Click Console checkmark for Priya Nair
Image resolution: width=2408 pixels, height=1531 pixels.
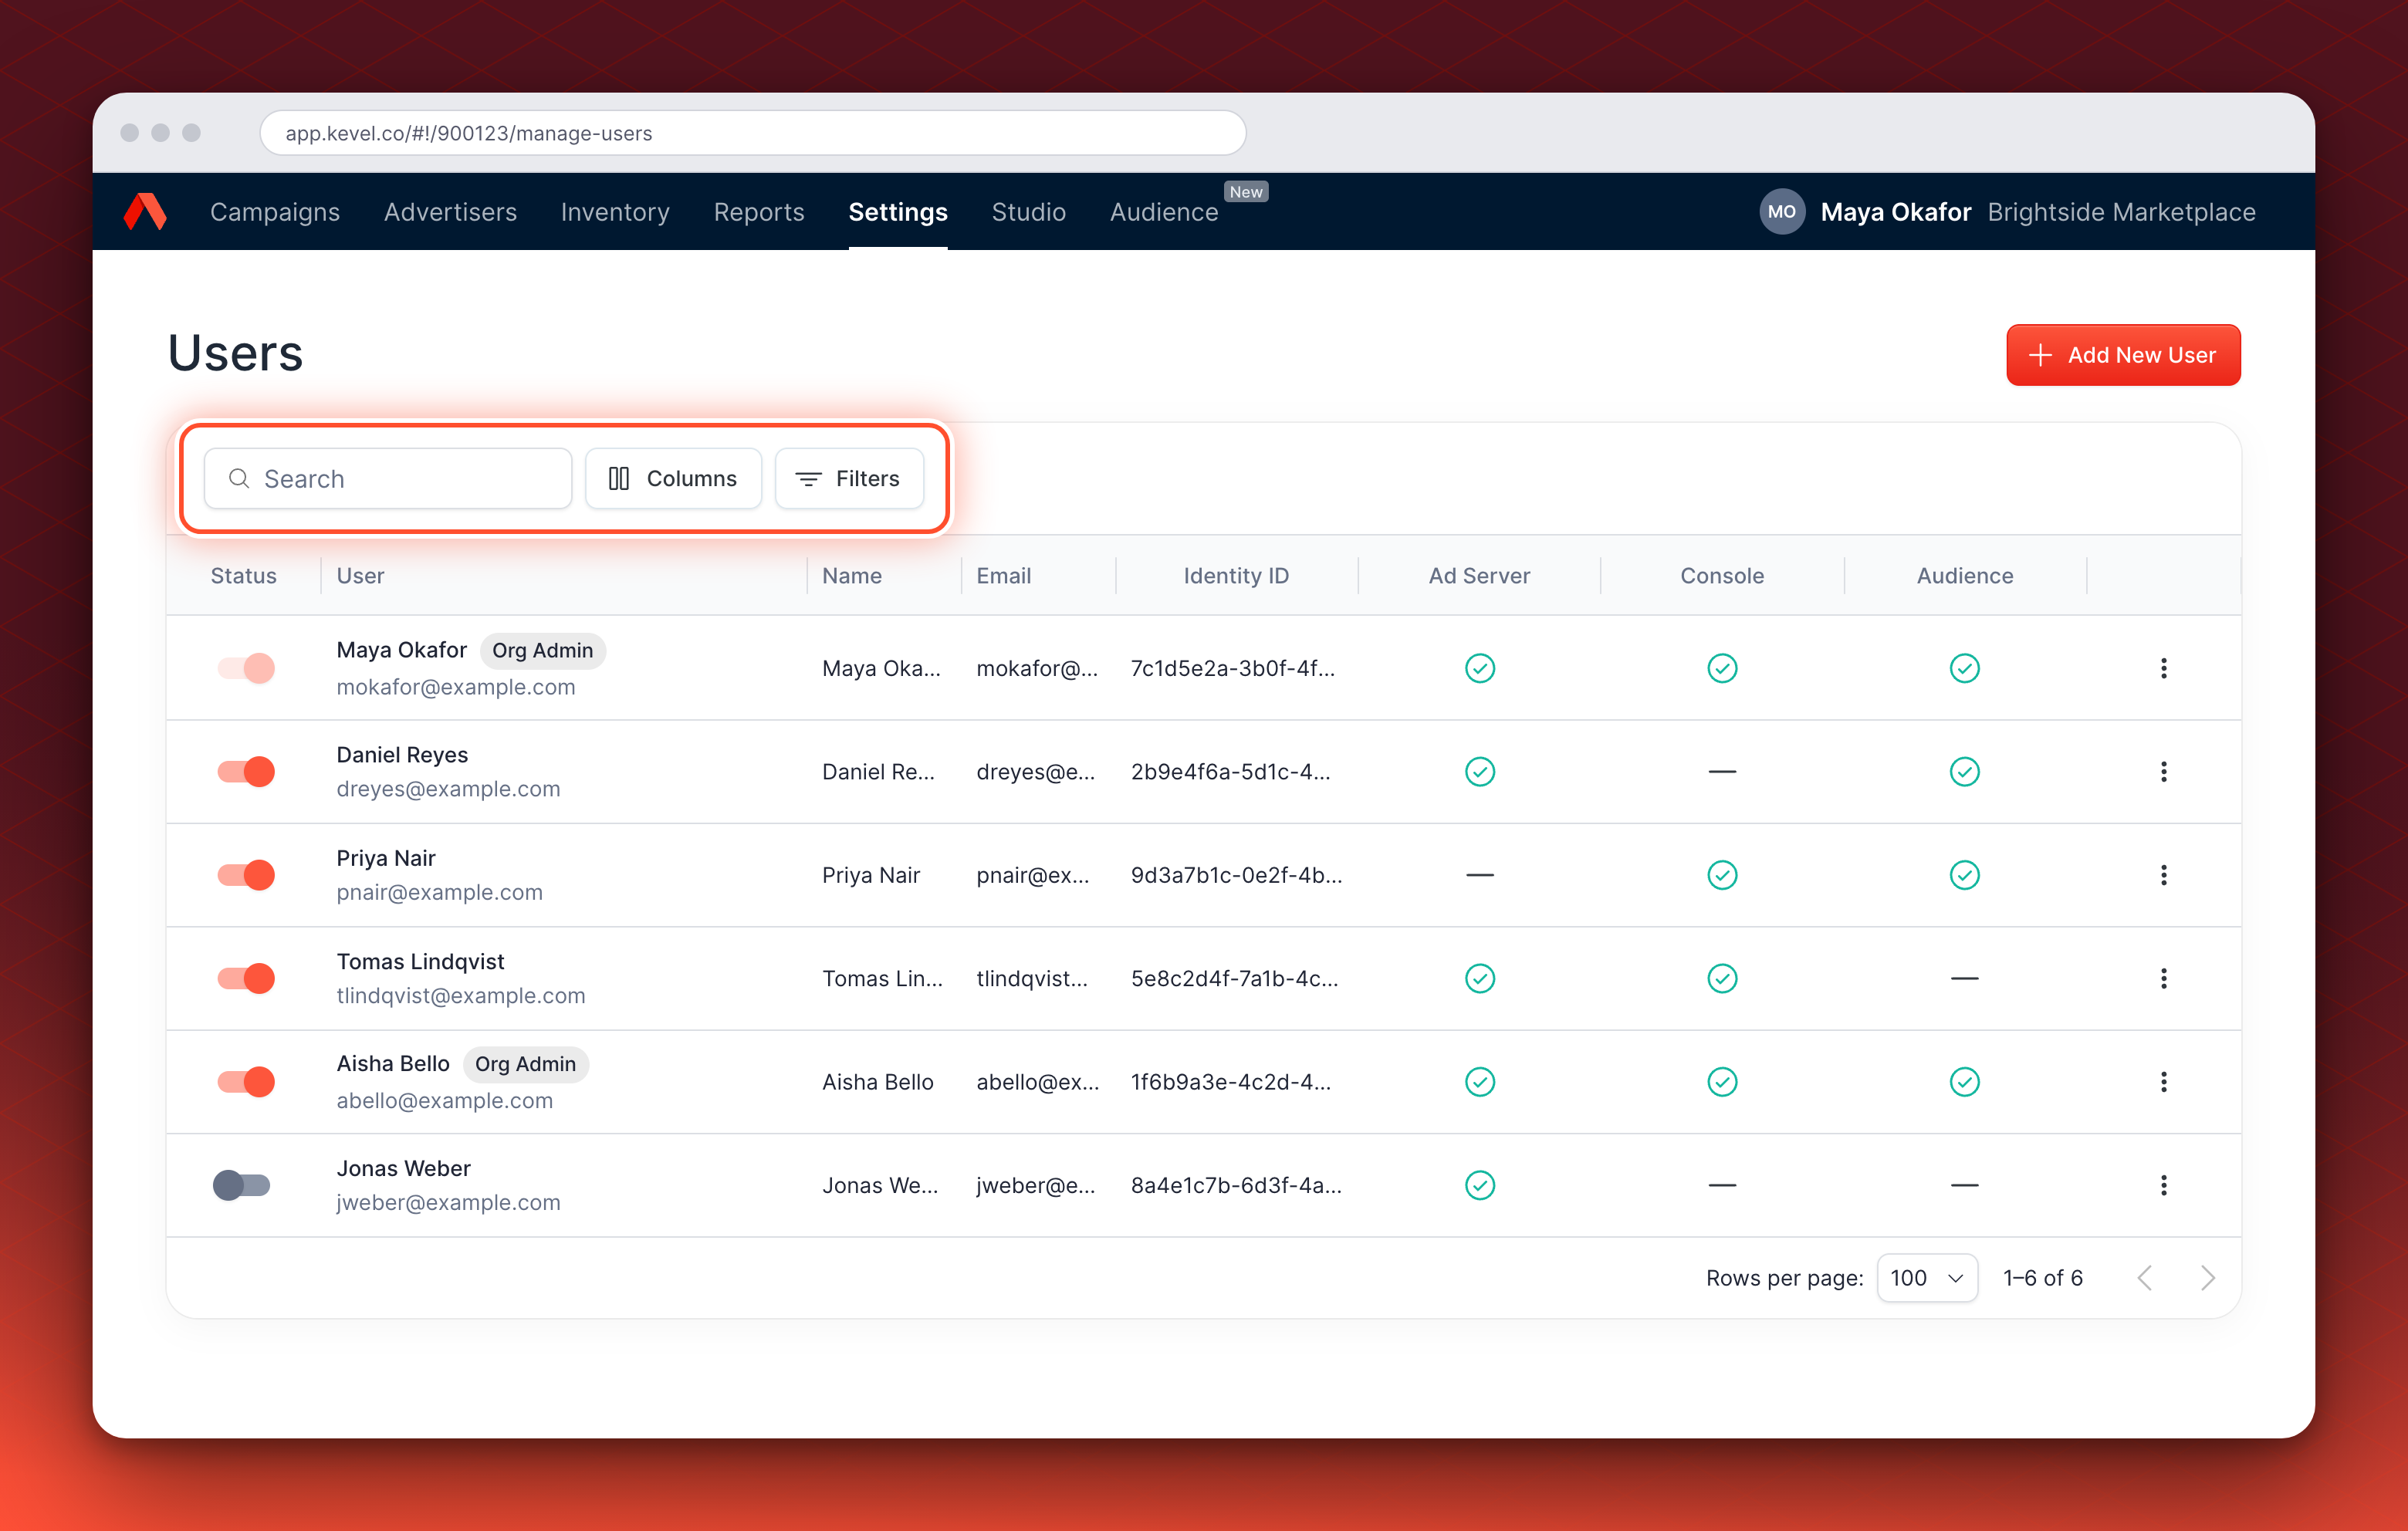point(1722,875)
